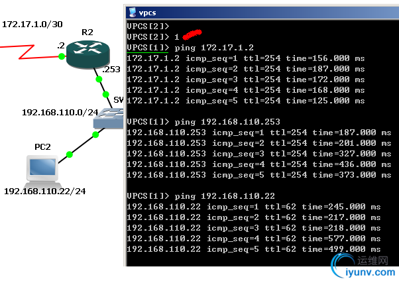399x283 pixels.
Task: Click the 192.168.110.22 reply with time=217.000
Action: [254, 217]
